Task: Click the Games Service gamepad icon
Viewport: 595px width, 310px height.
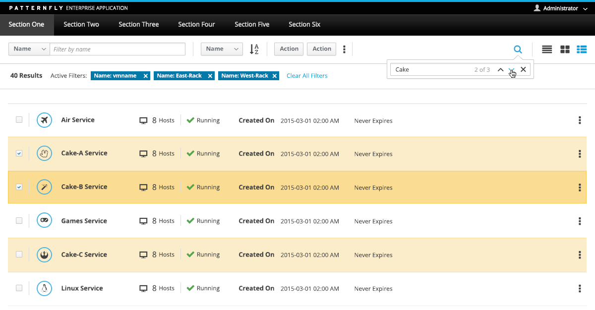Action: pos(45,221)
